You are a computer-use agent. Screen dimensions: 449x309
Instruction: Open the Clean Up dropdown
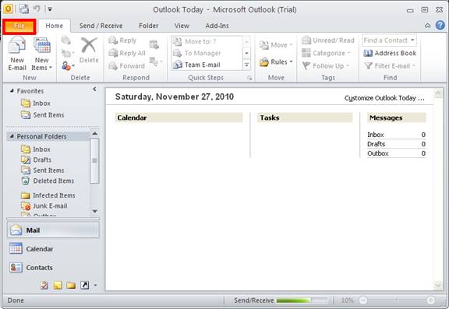(68, 53)
